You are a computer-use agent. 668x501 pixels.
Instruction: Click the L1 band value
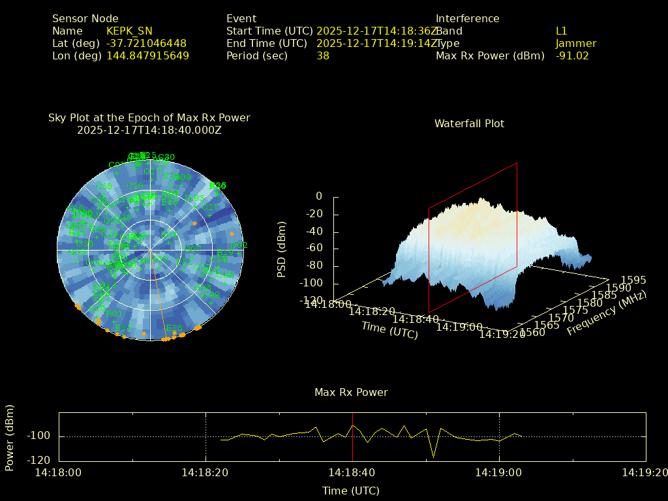coord(561,31)
